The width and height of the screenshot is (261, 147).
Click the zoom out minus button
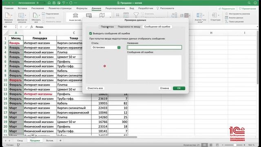click(x=223, y=145)
